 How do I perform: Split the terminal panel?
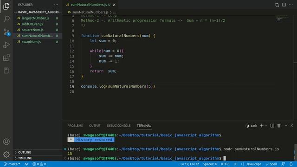tap(272, 126)
